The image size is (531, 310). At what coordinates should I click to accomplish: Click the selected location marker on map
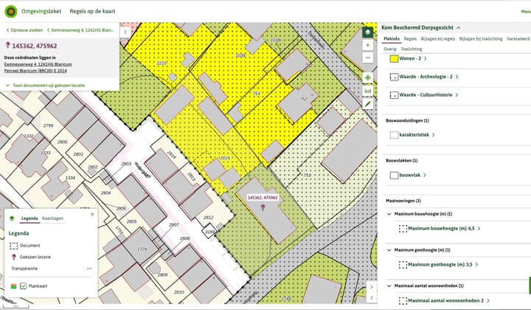[x=263, y=208]
